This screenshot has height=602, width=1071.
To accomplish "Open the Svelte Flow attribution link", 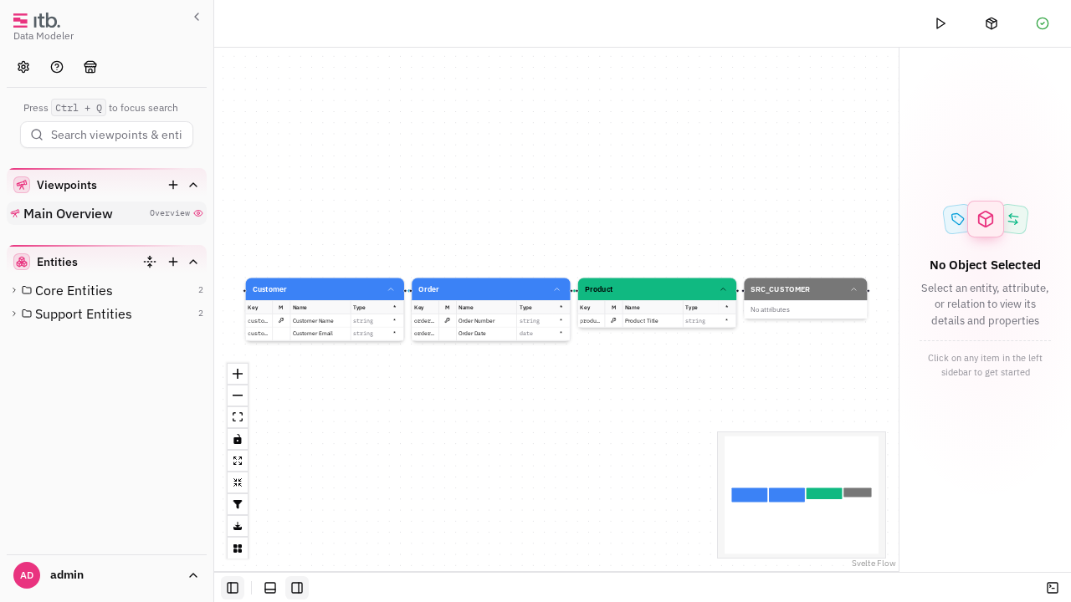I will click(874, 564).
